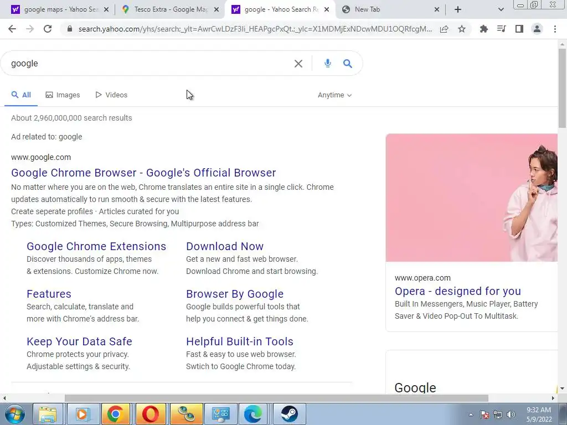Submit search with magnifying glass icon

(x=348, y=64)
